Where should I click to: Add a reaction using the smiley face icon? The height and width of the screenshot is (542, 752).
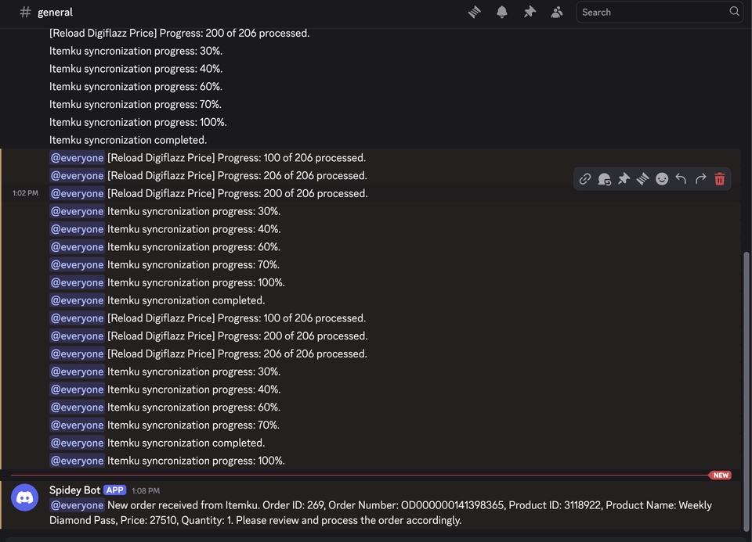point(662,179)
